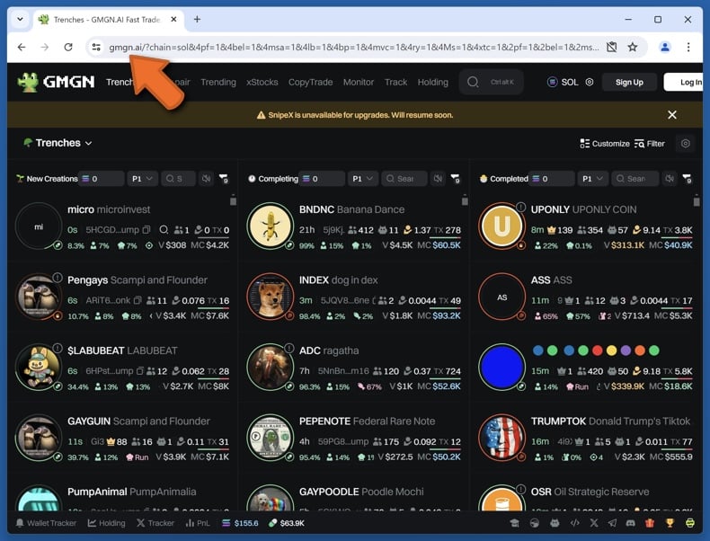Open the Track tab

point(395,82)
